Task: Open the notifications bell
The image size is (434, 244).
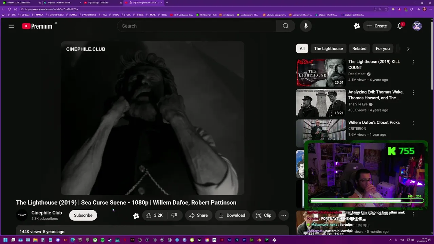Action: pyautogui.click(x=400, y=26)
